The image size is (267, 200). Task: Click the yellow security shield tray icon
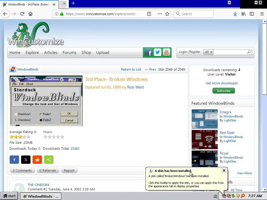pyautogui.click(x=238, y=196)
